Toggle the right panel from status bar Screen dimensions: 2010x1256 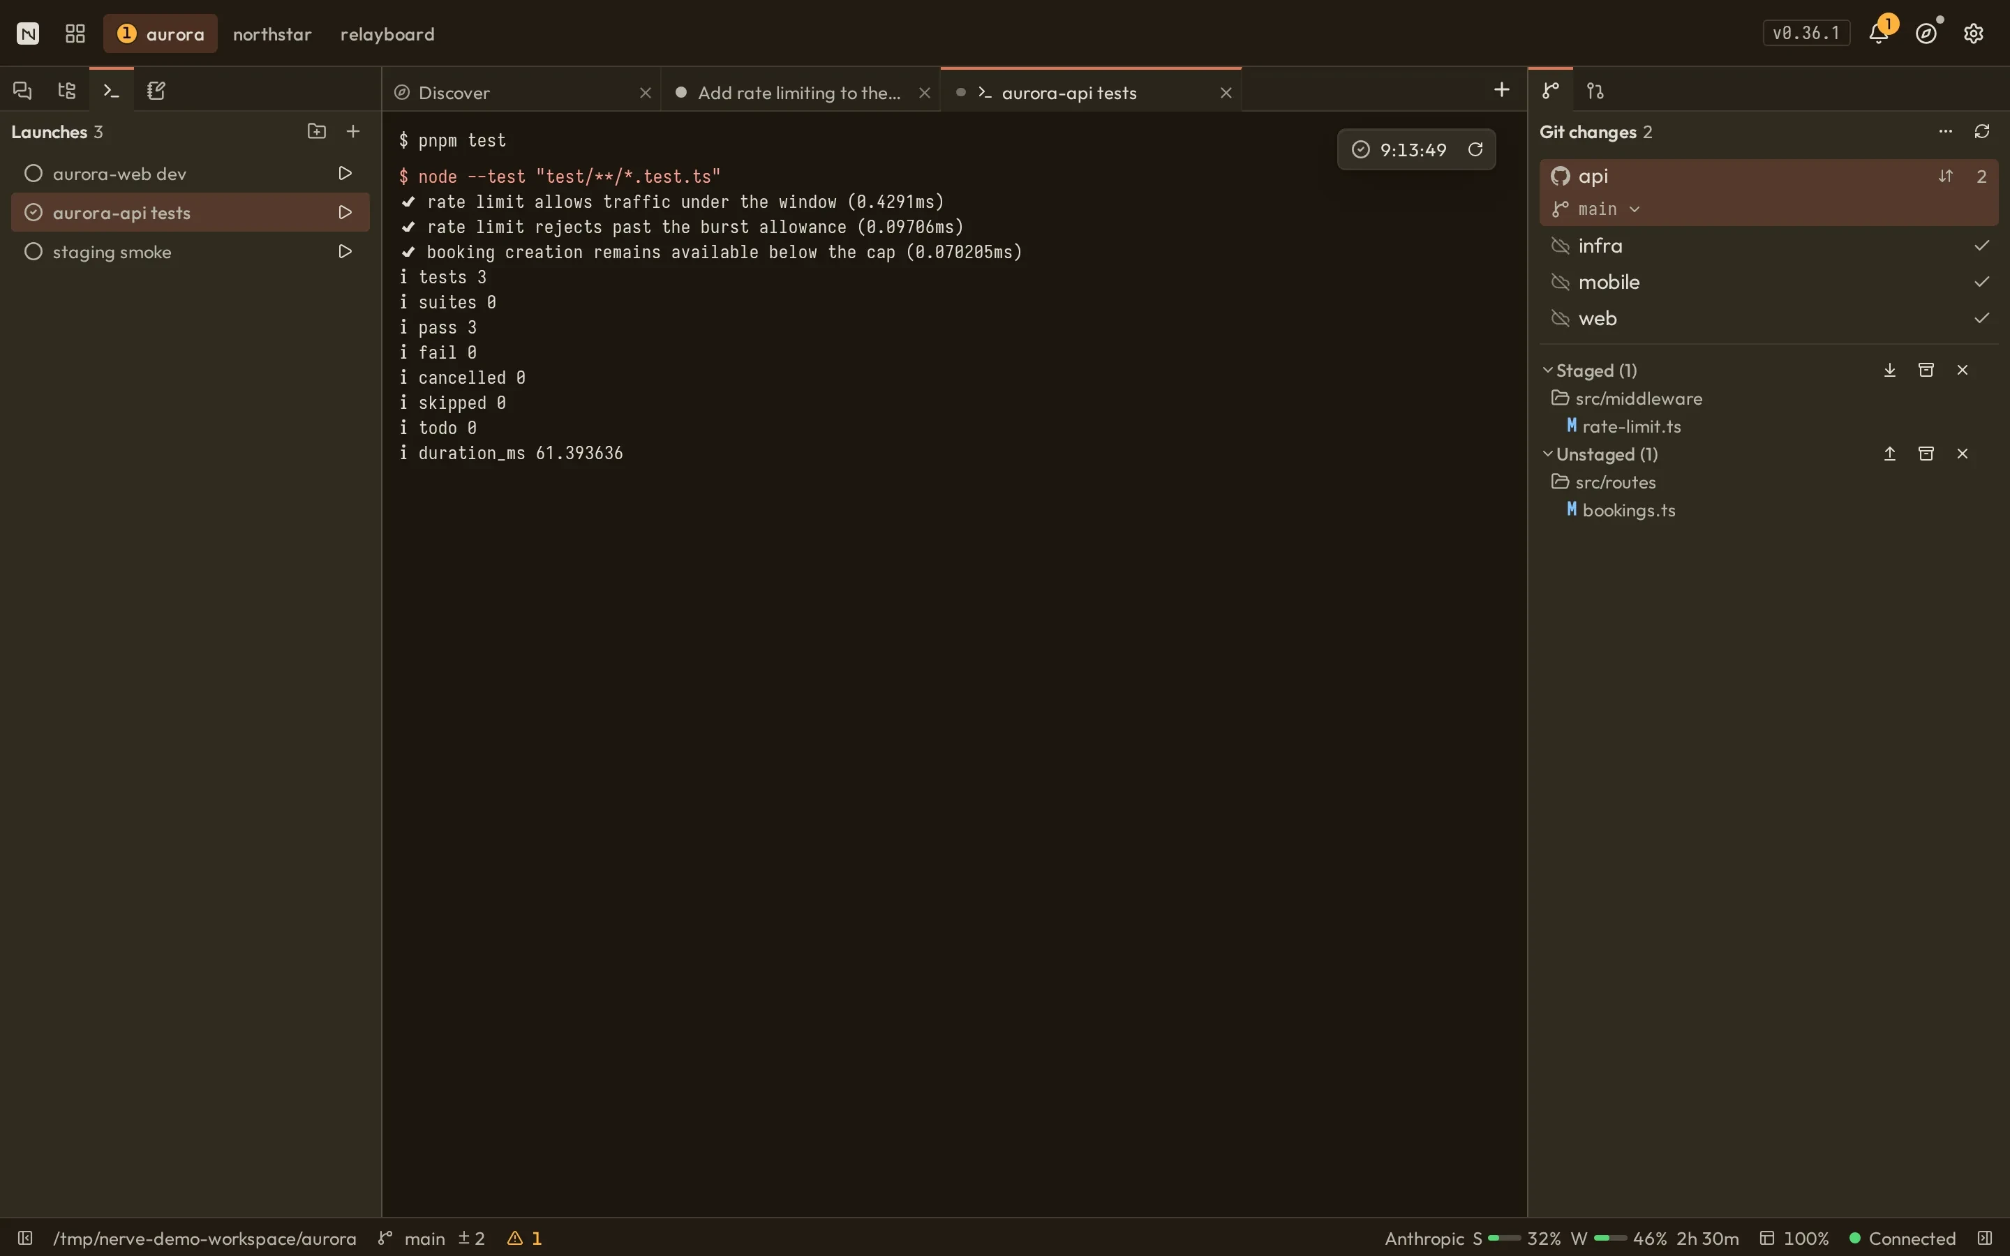(1984, 1238)
